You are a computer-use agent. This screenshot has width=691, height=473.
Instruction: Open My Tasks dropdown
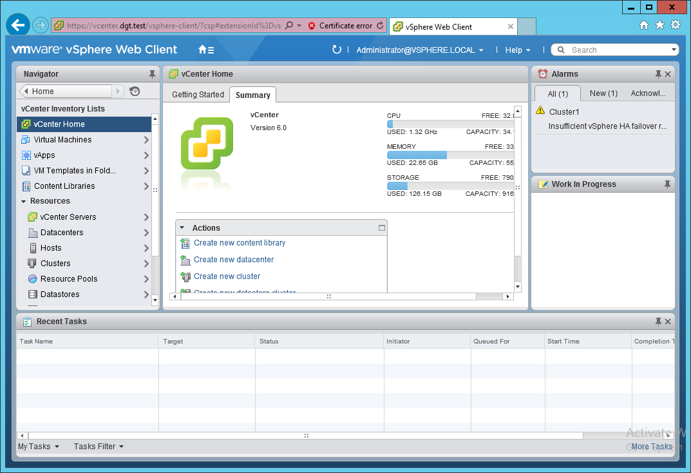point(39,447)
